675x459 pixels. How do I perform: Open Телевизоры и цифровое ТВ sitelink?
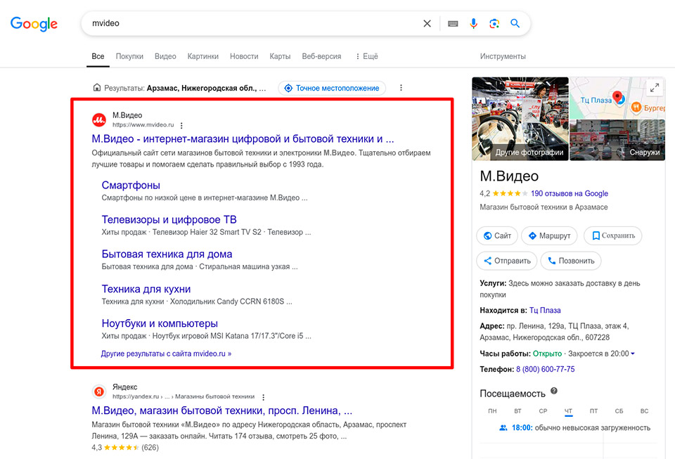tap(169, 220)
